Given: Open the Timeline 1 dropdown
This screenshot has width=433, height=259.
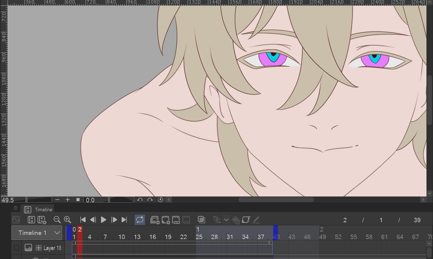Looking at the screenshot, I should 57,233.
